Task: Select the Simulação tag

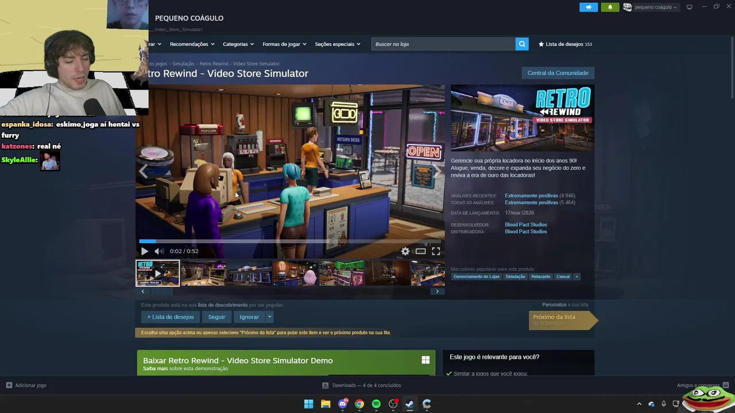Action: 515,276
